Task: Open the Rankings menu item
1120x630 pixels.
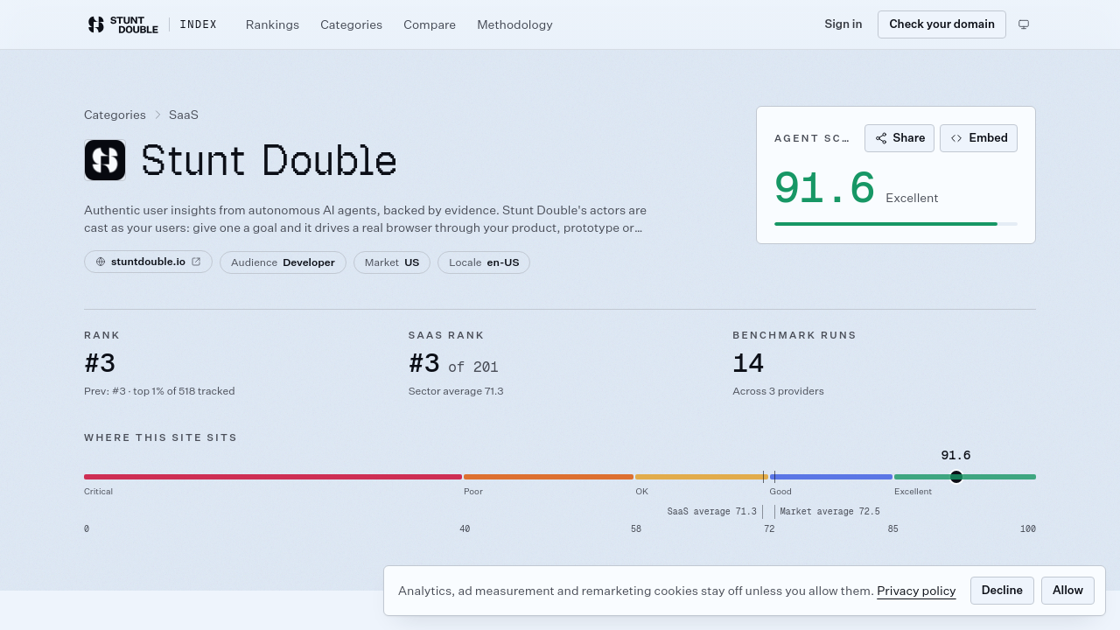Action: (272, 24)
